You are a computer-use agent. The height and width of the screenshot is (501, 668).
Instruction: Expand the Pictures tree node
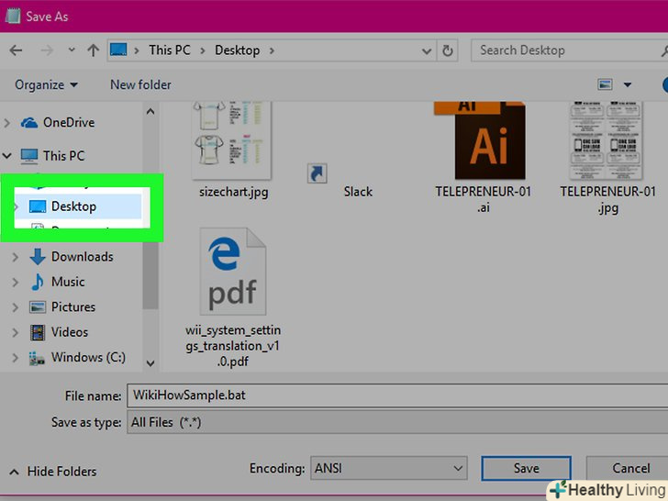[16, 307]
